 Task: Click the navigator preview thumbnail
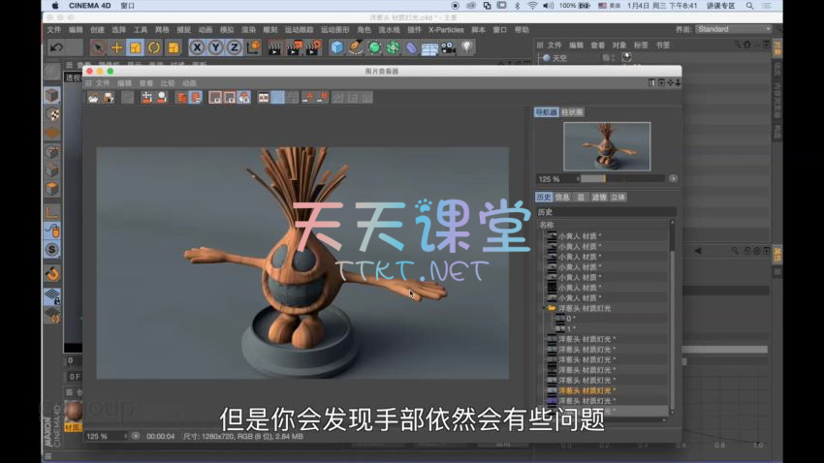coord(606,145)
